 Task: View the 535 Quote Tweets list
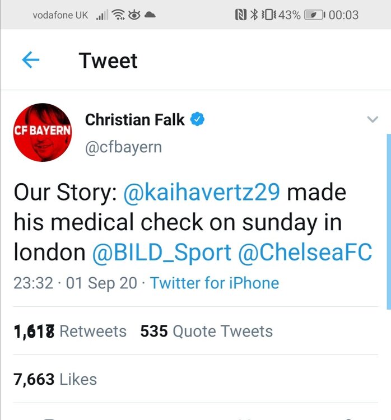207,332
